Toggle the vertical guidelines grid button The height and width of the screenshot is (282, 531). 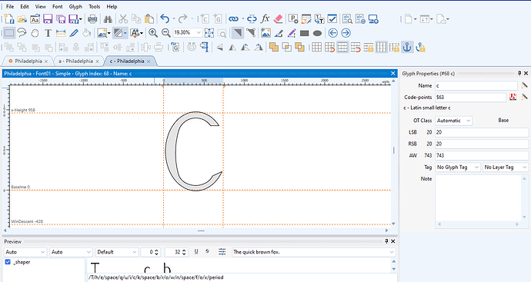[381, 47]
